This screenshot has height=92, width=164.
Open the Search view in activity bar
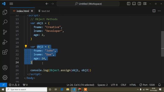click(5, 22)
